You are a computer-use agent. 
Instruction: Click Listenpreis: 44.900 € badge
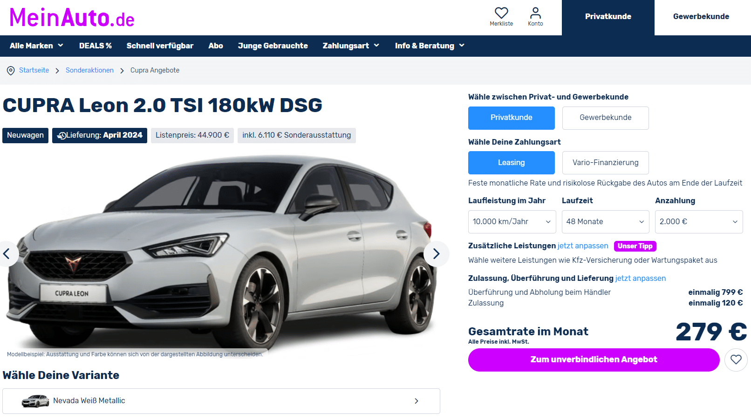[x=192, y=135]
